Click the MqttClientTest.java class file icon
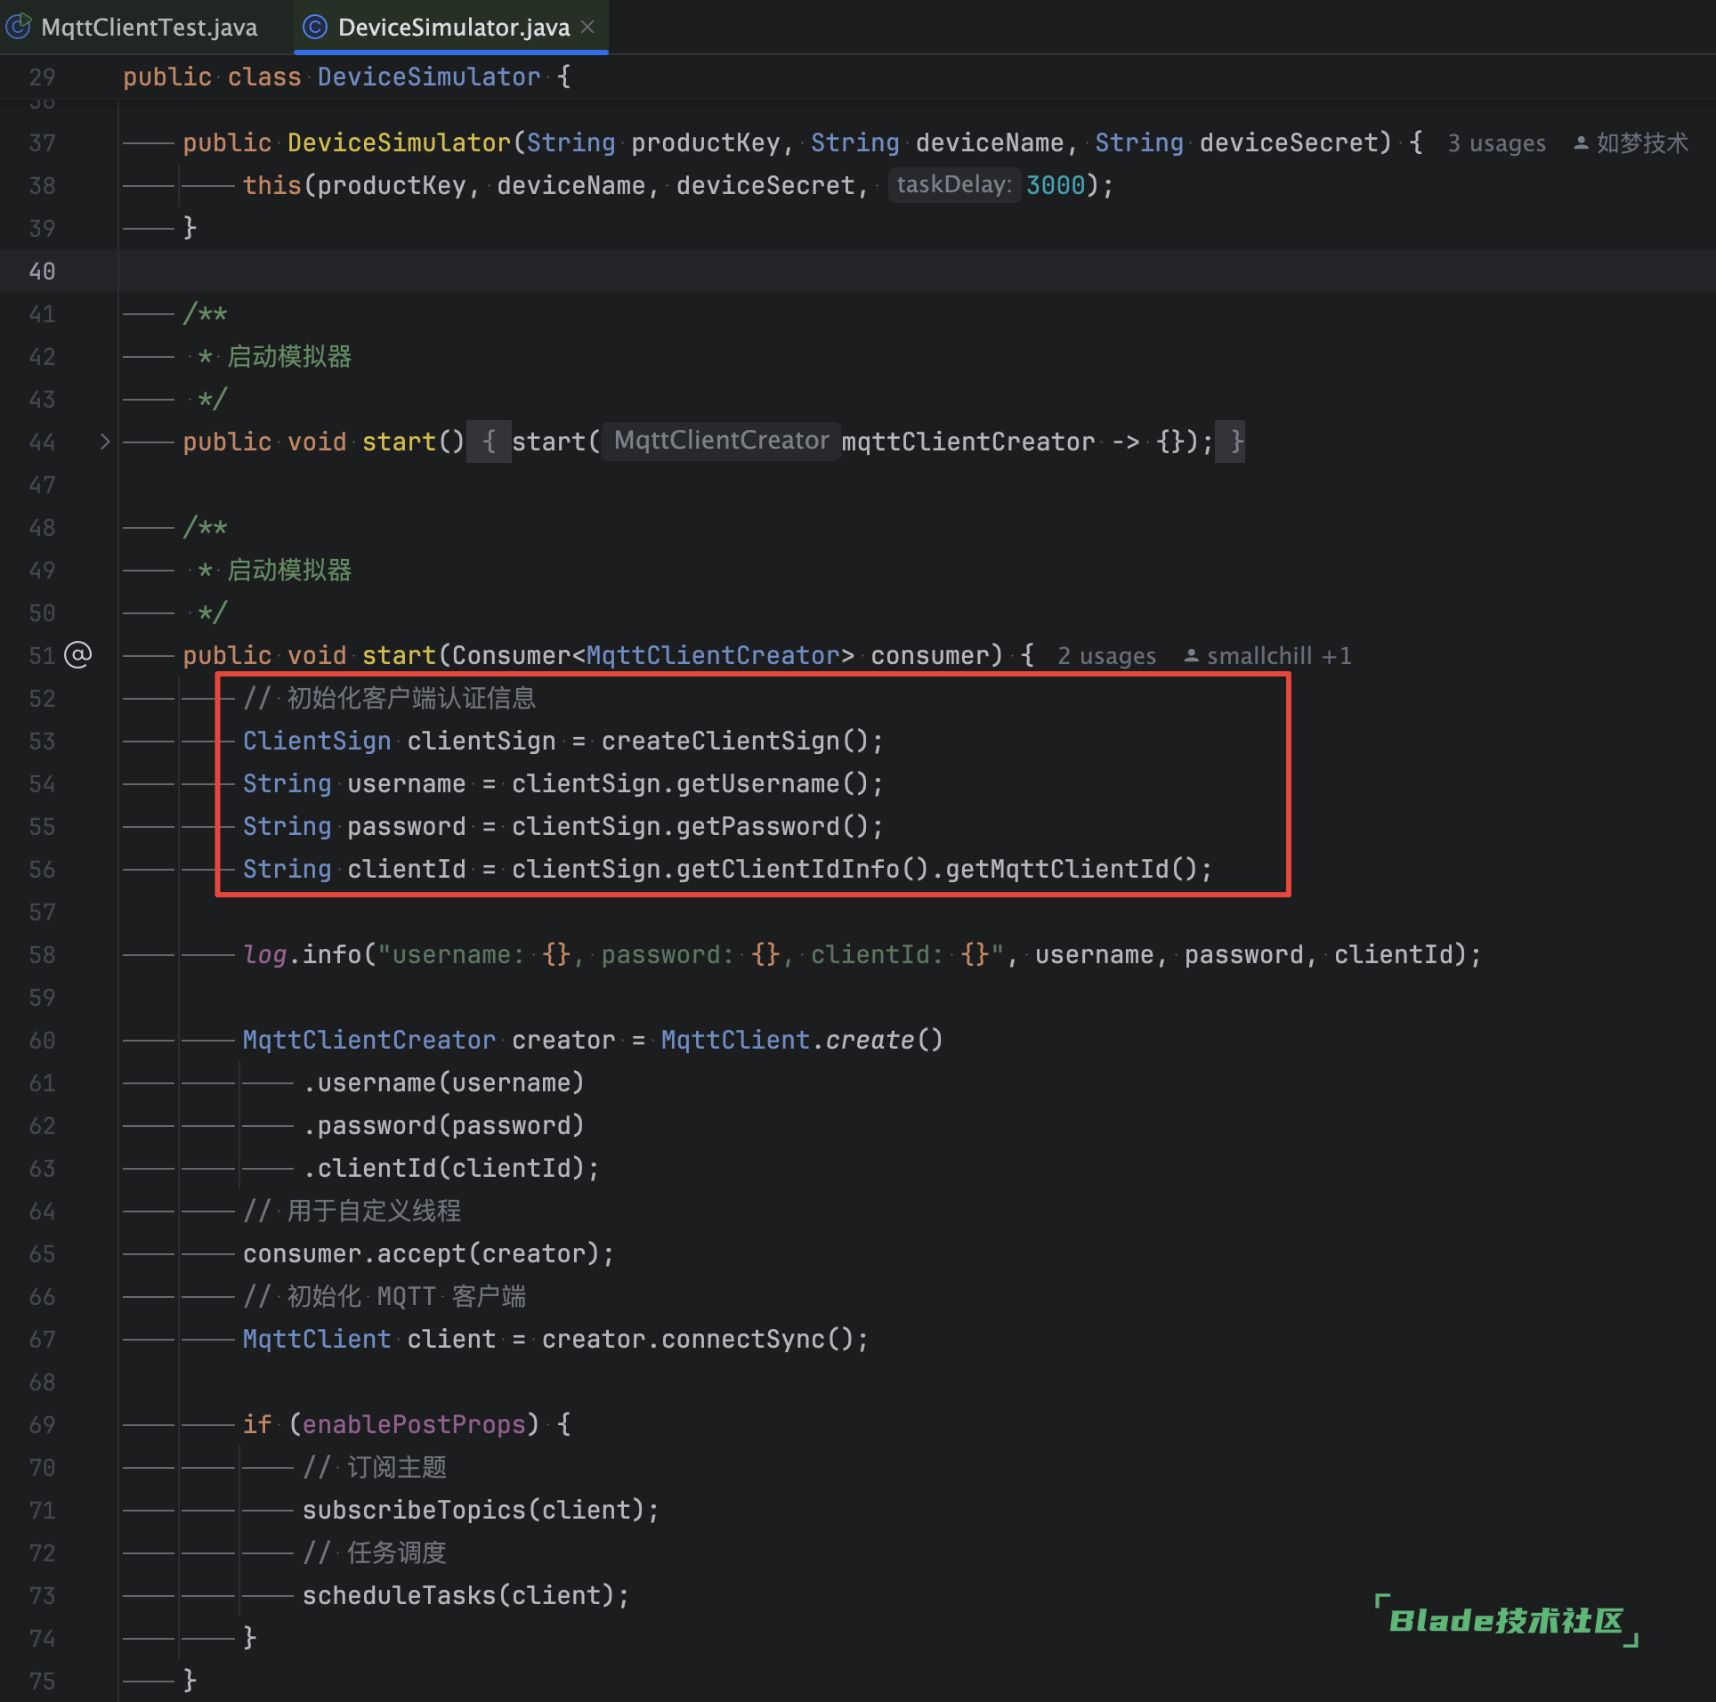Viewport: 1716px width, 1702px height. [x=19, y=27]
